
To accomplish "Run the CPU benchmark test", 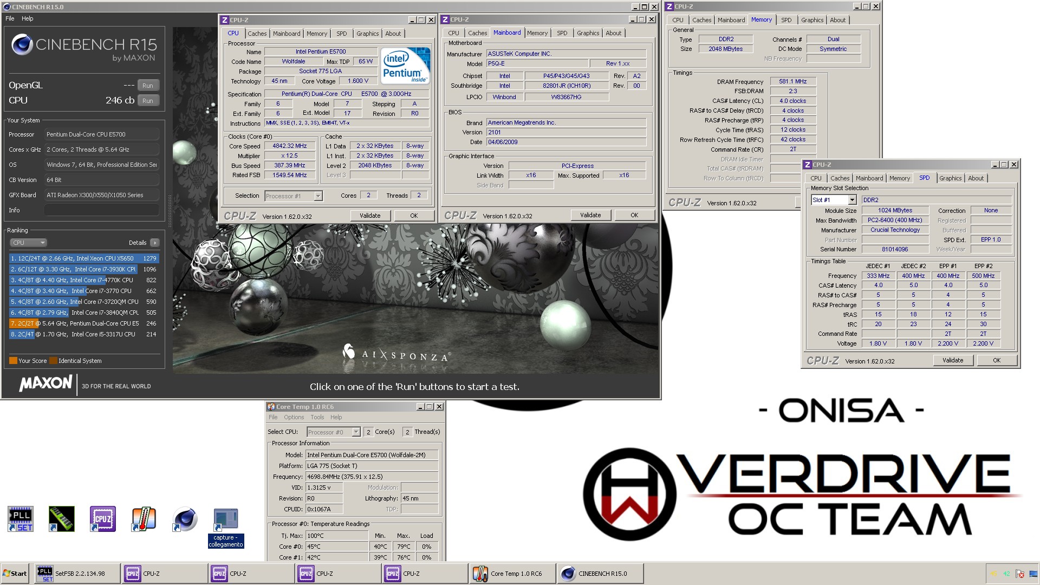I will [x=148, y=101].
